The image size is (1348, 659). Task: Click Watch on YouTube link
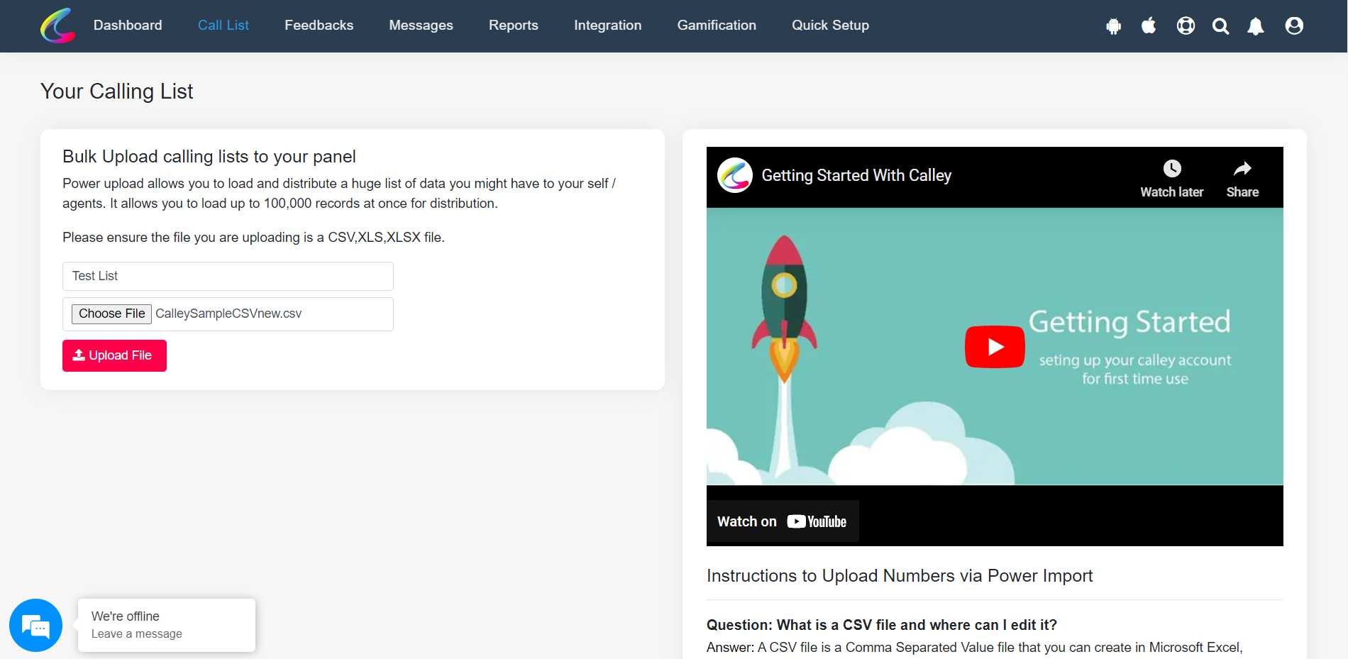point(782,521)
